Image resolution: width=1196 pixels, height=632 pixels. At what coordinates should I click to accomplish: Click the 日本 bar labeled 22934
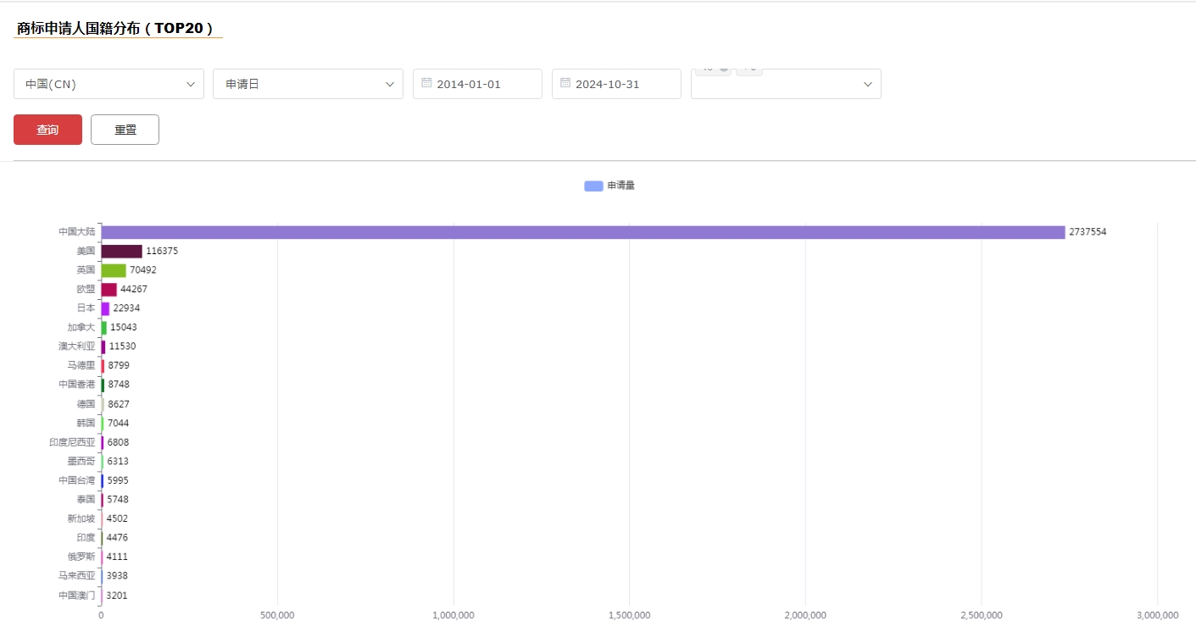(x=105, y=308)
